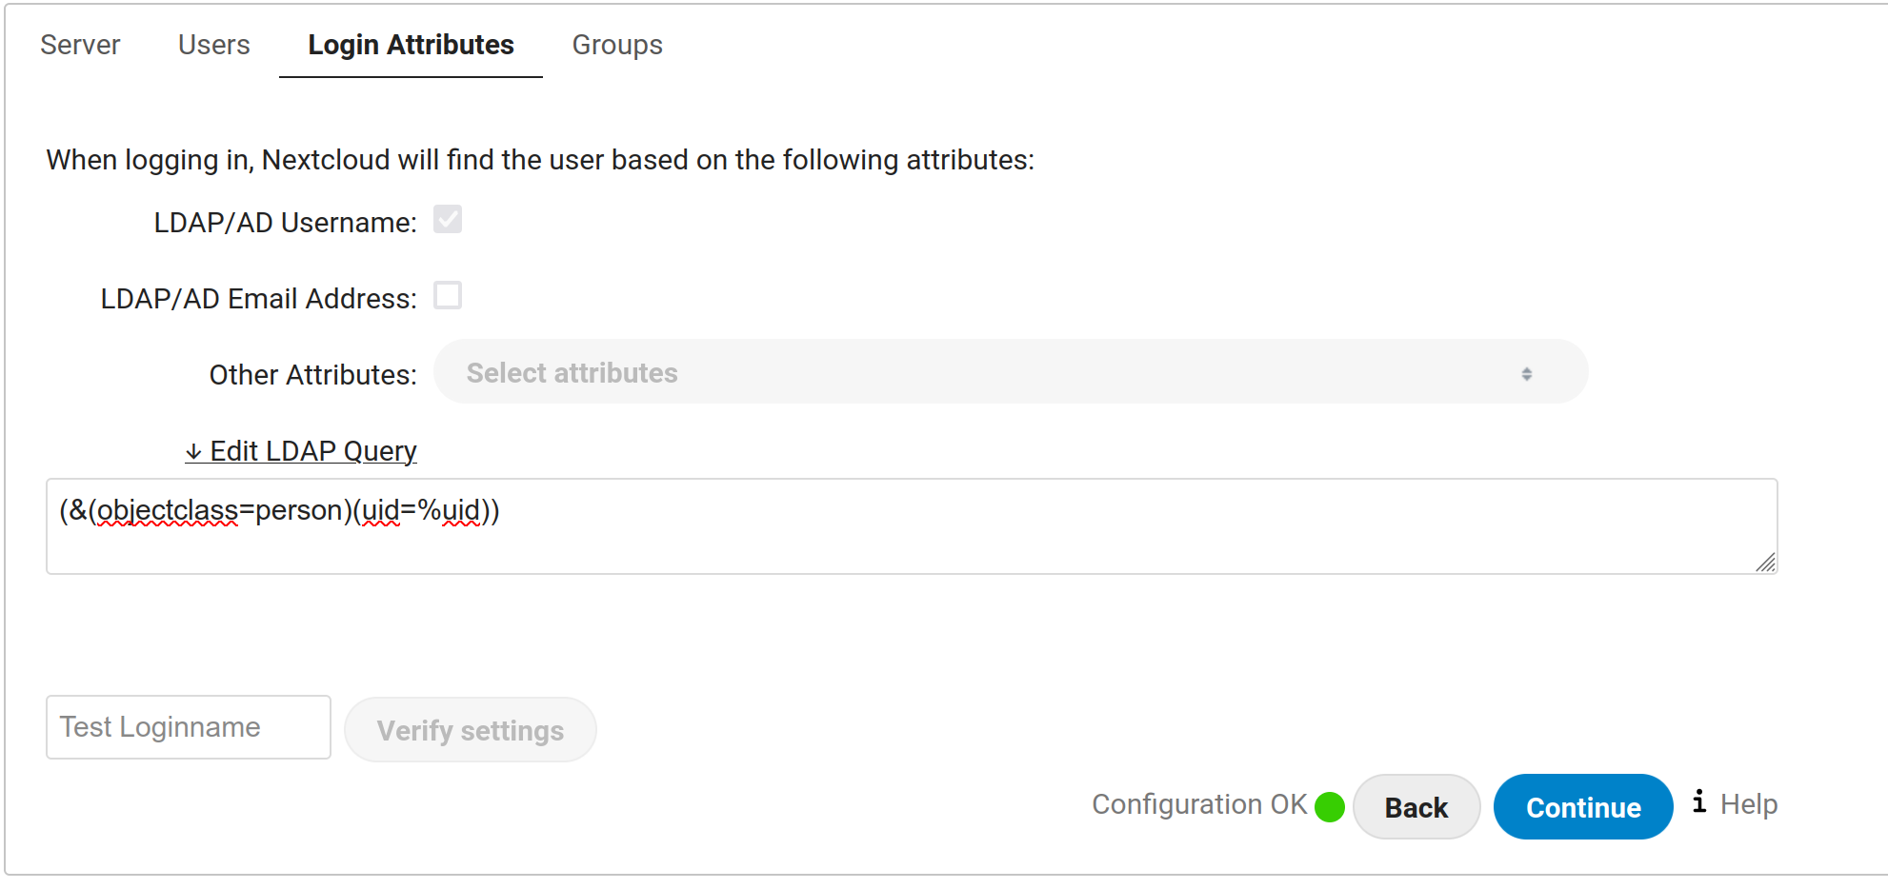Switch to the Users tab
This screenshot has width=1888, height=889.
click(x=212, y=44)
